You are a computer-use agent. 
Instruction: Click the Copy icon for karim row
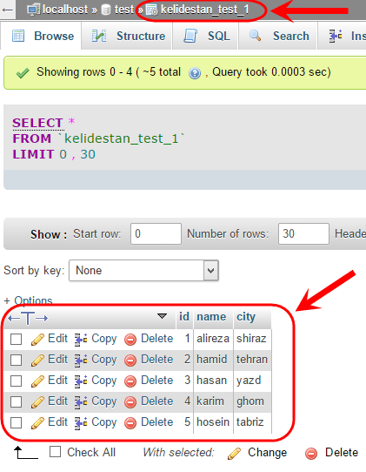(81, 402)
